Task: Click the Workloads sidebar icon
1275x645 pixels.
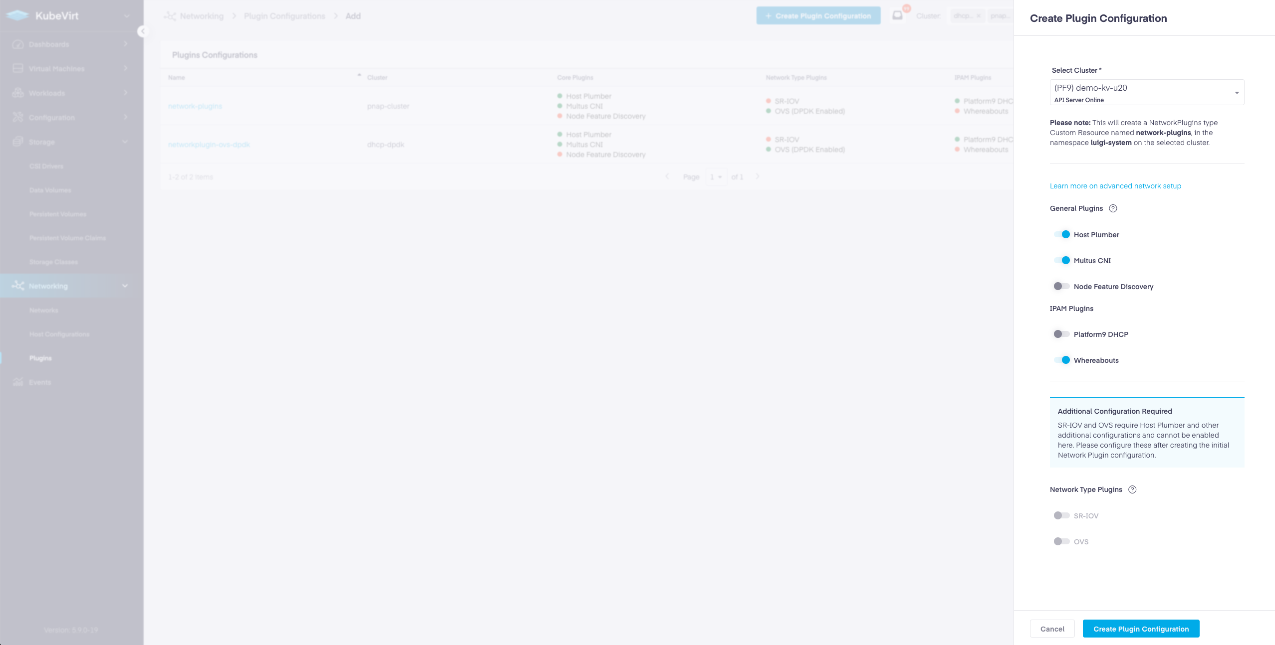Action: point(18,93)
